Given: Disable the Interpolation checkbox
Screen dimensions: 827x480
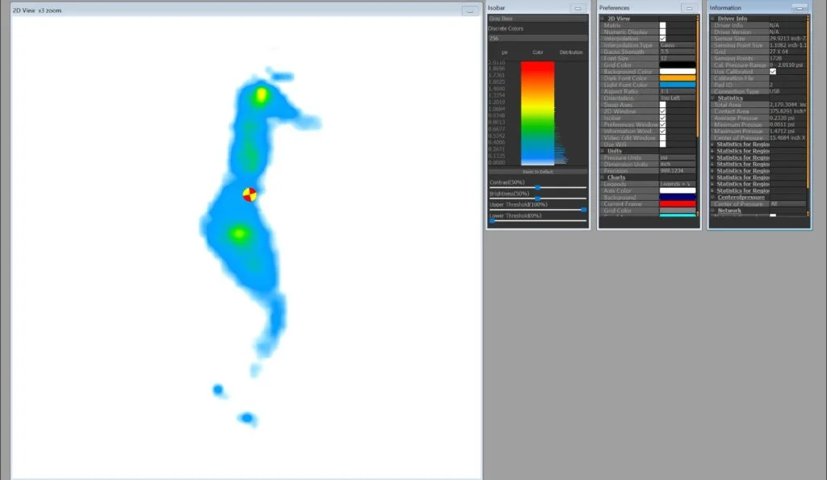Looking at the screenshot, I should click(663, 39).
